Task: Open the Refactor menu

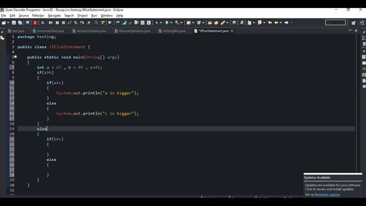Action: point(38,15)
